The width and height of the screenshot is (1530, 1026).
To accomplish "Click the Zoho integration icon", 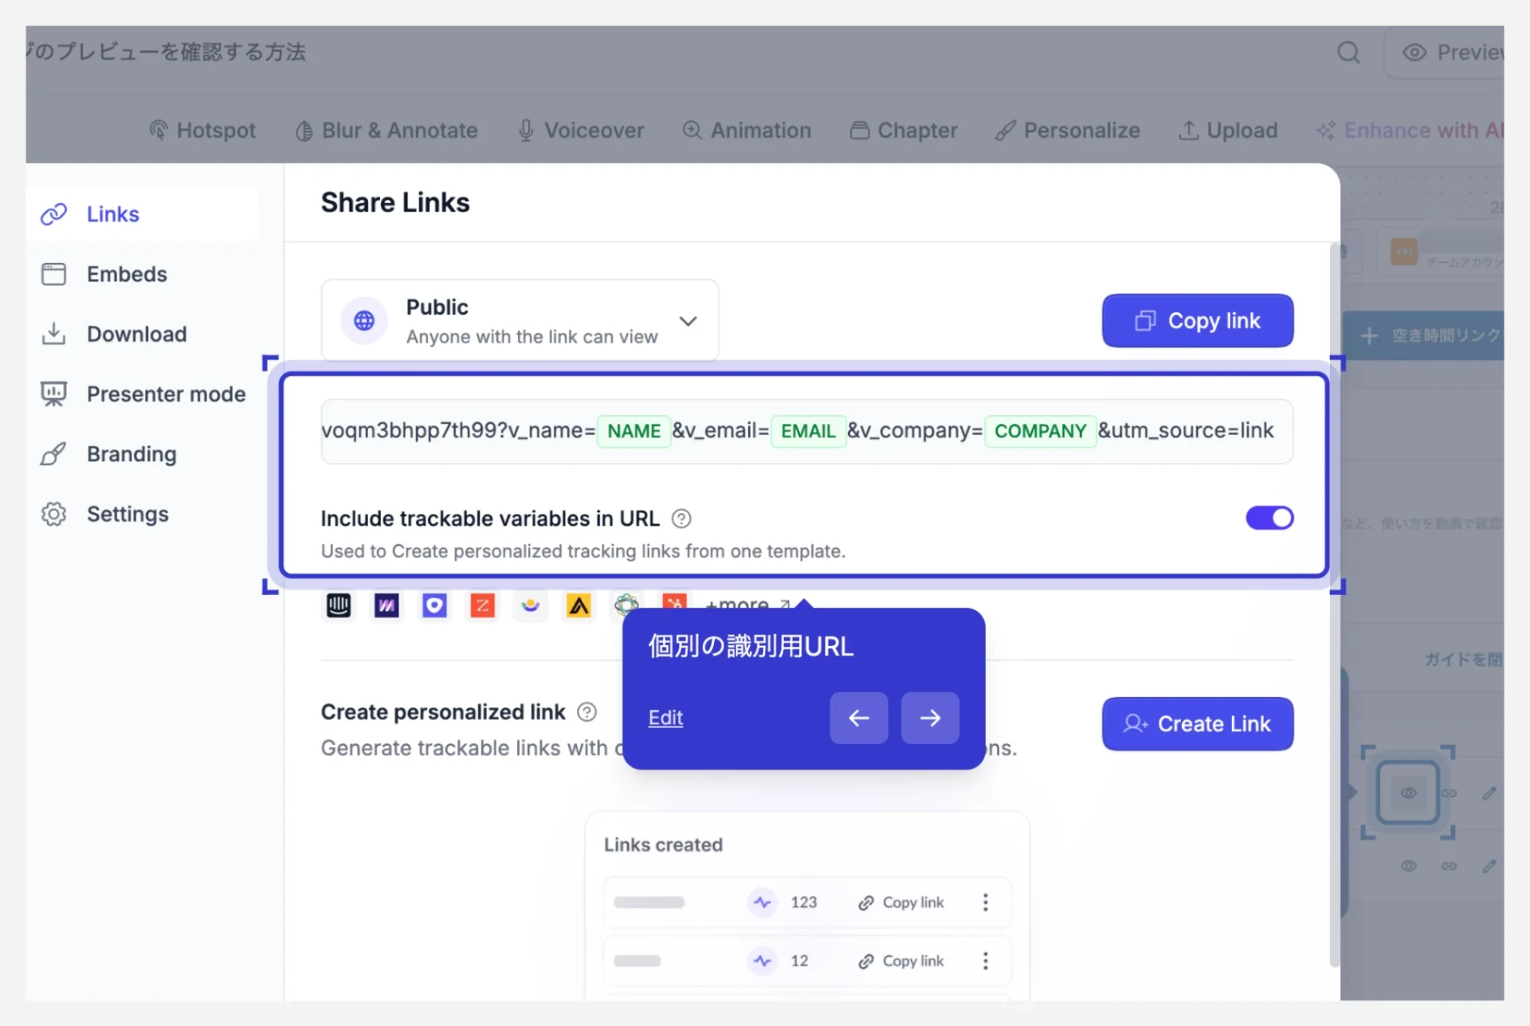I will [x=482, y=605].
